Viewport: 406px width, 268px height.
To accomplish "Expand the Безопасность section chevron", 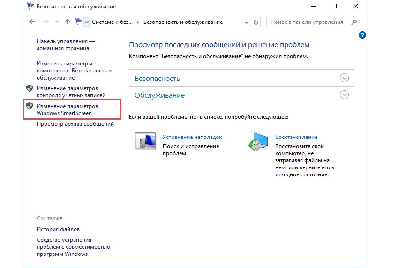I will 344,78.
